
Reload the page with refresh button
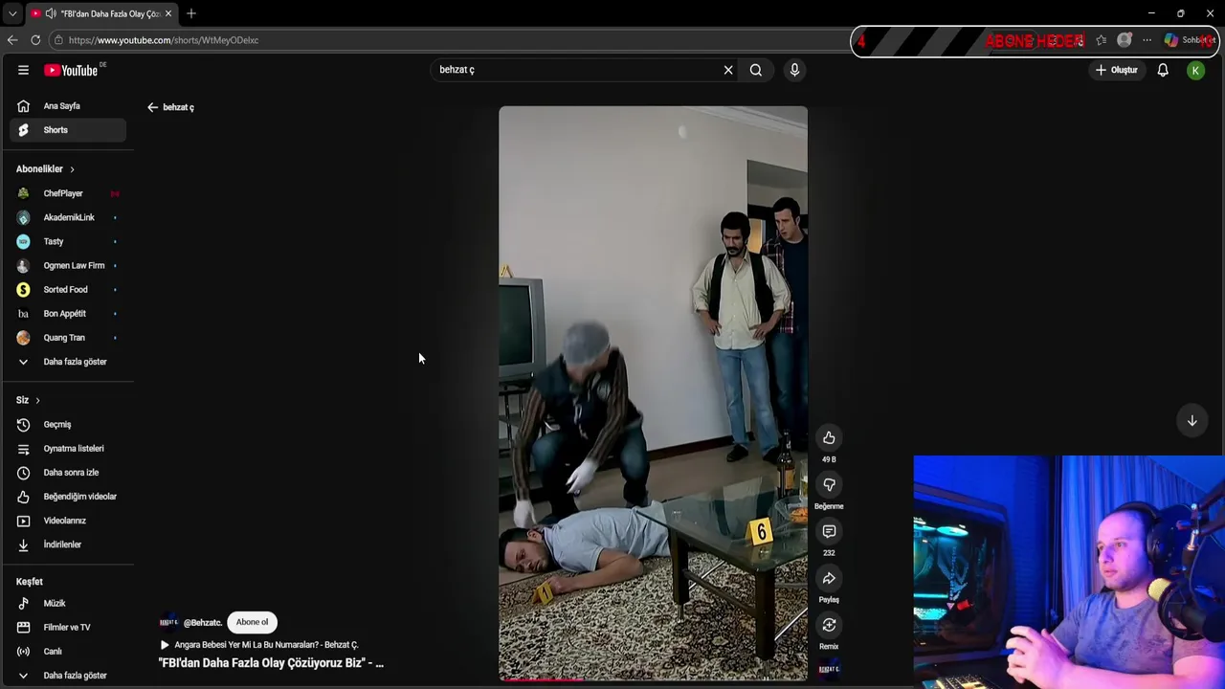(35, 40)
